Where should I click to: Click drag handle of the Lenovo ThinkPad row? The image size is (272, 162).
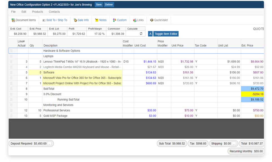(11, 62)
